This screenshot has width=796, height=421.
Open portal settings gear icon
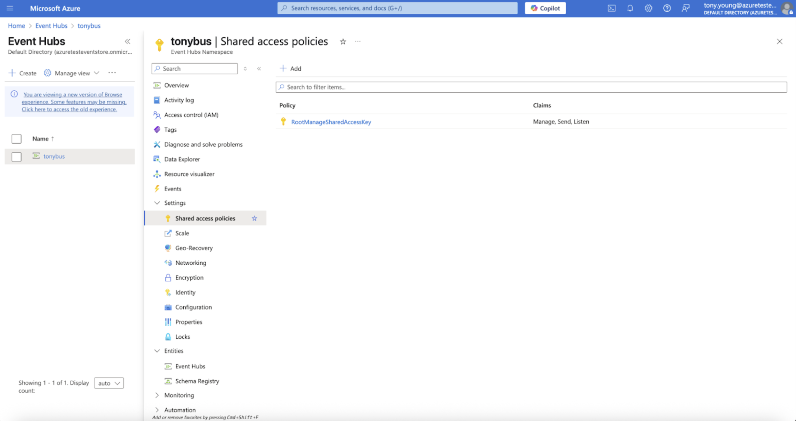[648, 8]
